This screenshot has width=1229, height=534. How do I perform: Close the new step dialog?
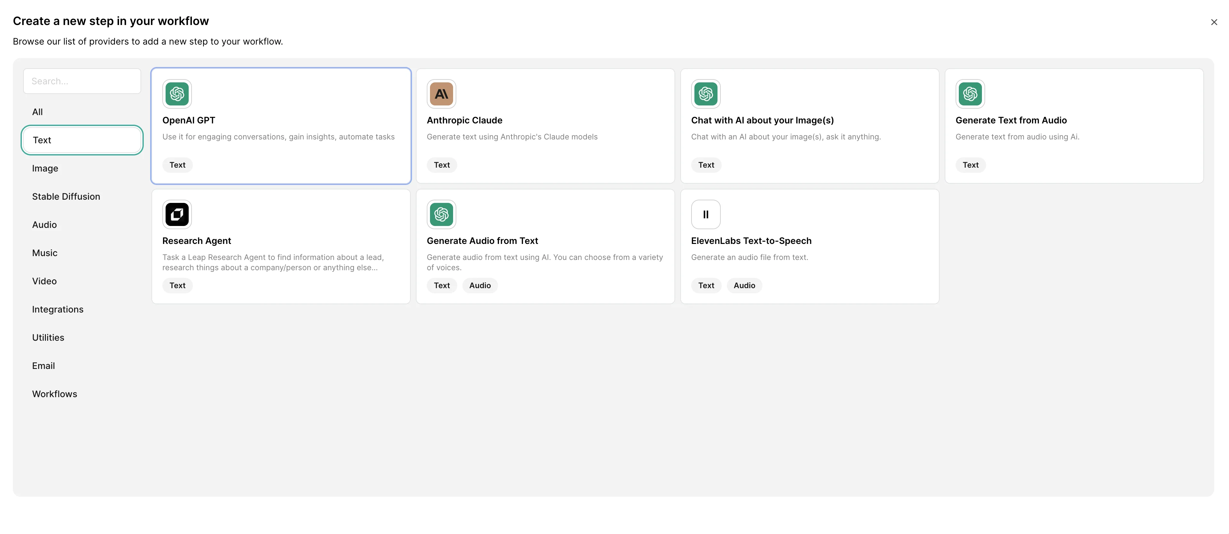tap(1214, 22)
